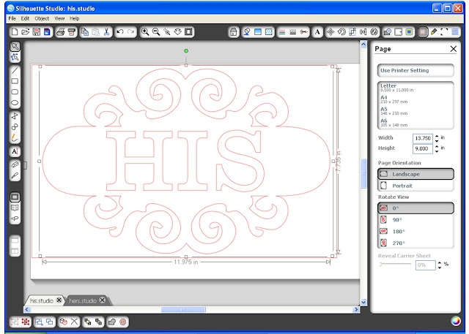Image resolution: width=469 pixels, height=334 pixels.
Task: Select the Knife tool
Action: [x=15, y=175]
